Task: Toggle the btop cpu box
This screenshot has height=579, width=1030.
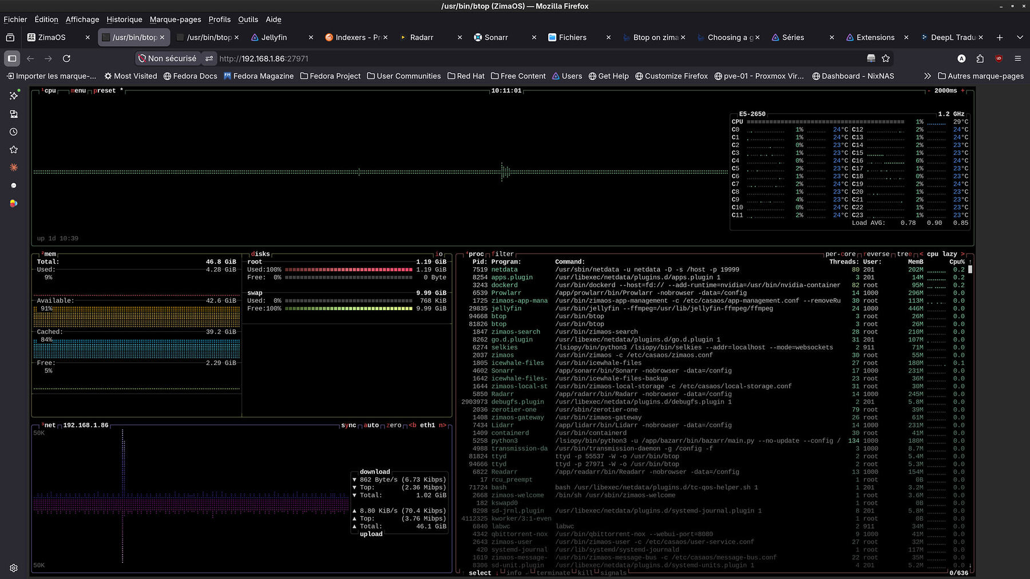Action: [x=49, y=90]
